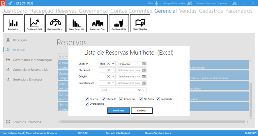Open Check-In date calendar picker icon
258x136 pixels.
[x=144, y=64]
